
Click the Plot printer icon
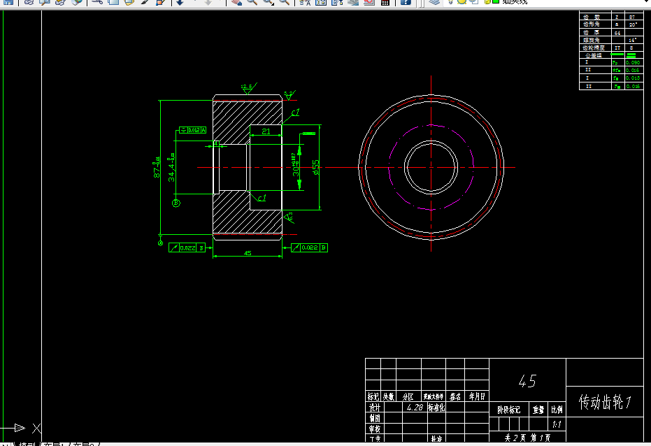(29, 2)
